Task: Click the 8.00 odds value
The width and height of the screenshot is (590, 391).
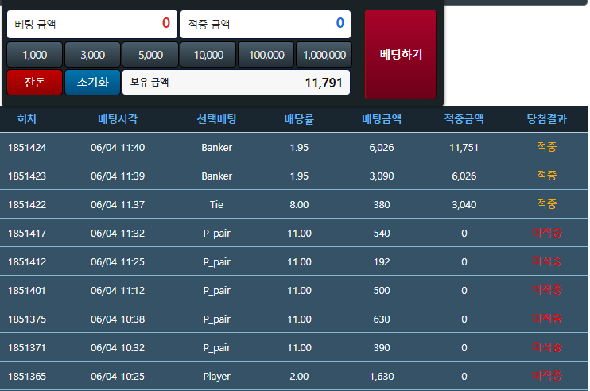Action: point(299,204)
